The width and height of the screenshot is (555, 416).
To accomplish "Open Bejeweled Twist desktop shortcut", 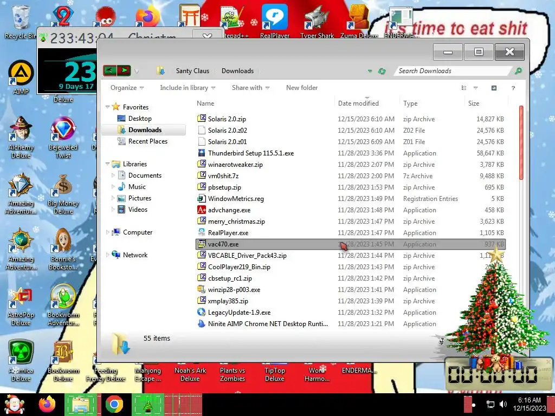I will click(x=63, y=137).
